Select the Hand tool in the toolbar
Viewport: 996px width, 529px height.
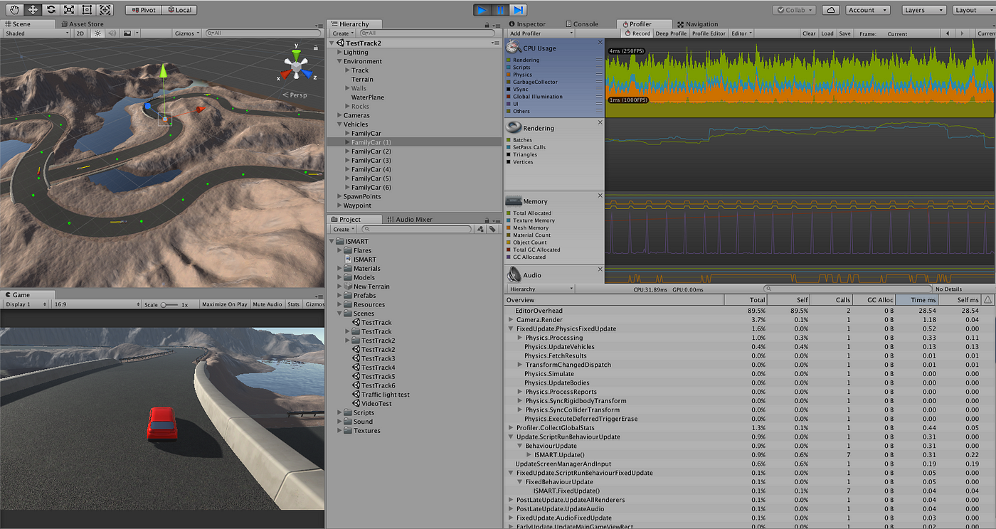(x=14, y=10)
